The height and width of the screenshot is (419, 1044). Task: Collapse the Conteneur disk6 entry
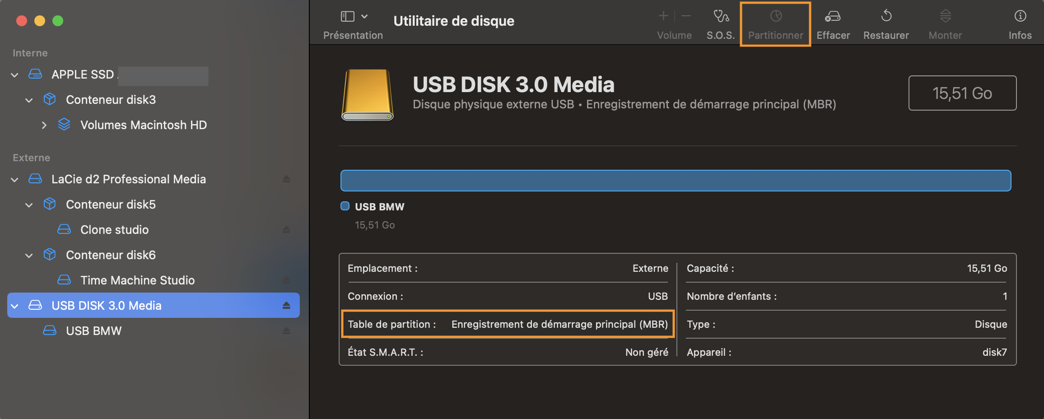coord(29,256)
